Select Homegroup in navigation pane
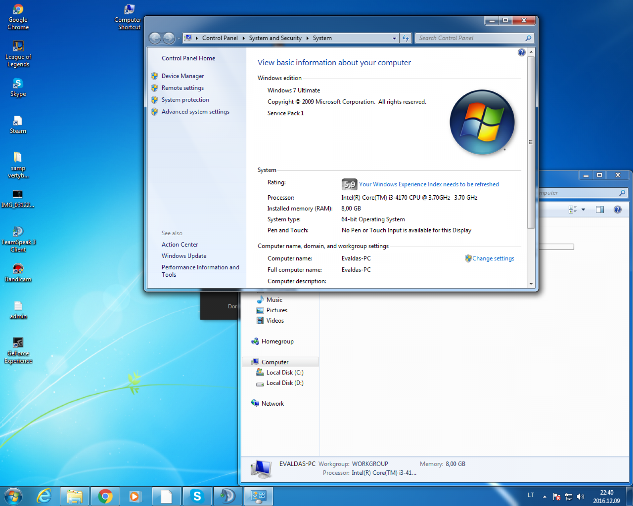Viewport: 633px width, 506px height. click(x=277, y=341)
